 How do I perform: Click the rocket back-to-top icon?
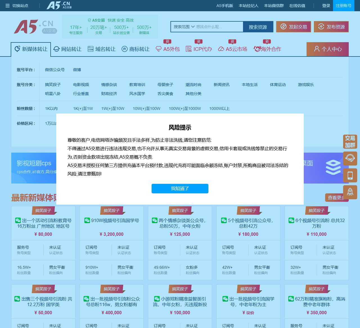tap(350, 192)
